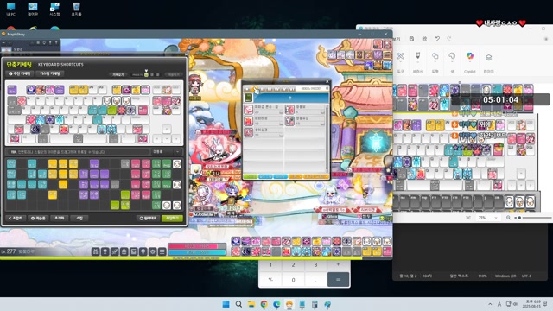
Task: Open the Windows Start menu
Action: click(226, 304)
